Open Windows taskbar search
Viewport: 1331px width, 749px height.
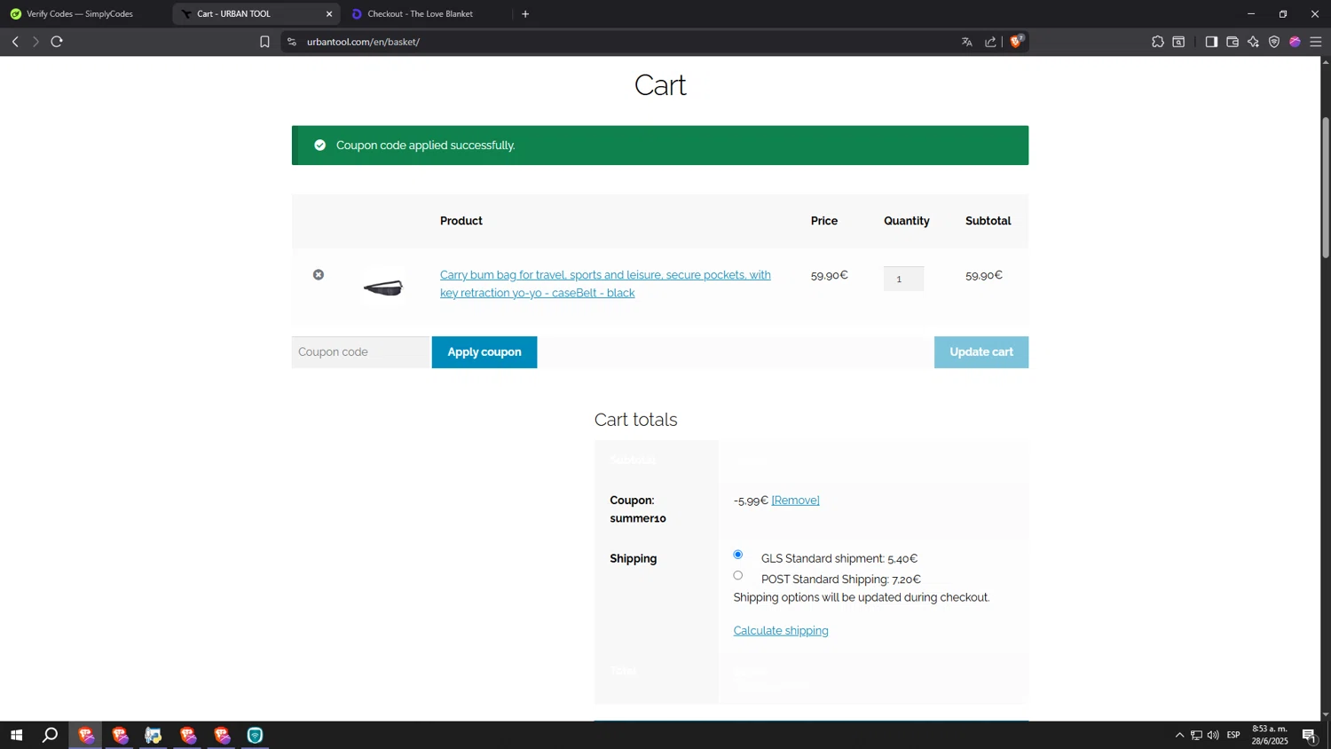tap(51, 735)
